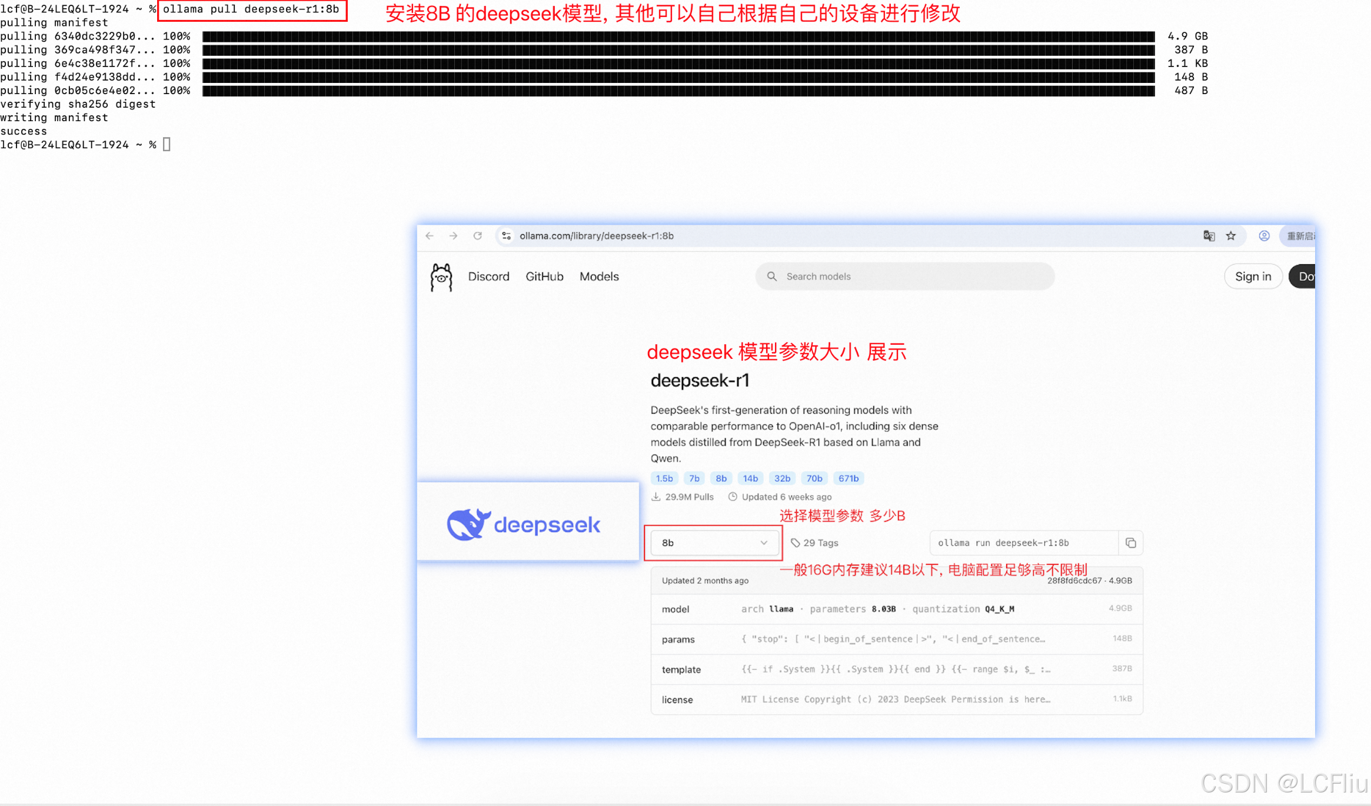Image resolution: width=1371 pixels, height=806 pixels.
Task: Open the 29 Tags link
Action: [815, 543]
